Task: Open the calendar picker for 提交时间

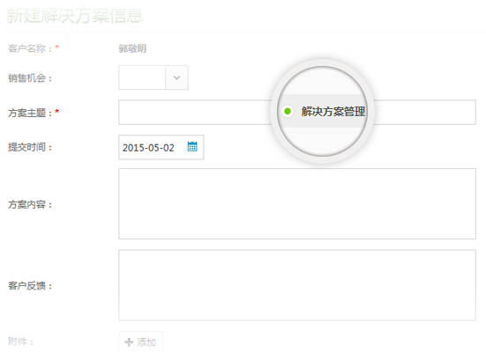Action: pyautogui.click(x=192, y=147)
